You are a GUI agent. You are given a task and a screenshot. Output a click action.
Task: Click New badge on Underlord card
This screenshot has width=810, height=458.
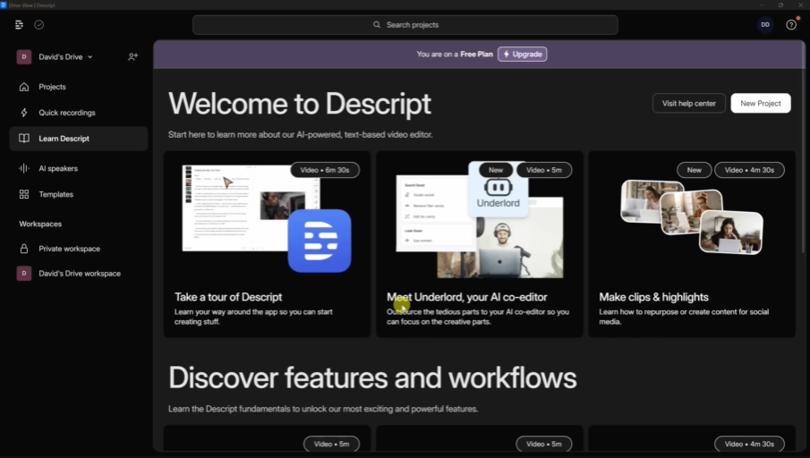[496, 170]
